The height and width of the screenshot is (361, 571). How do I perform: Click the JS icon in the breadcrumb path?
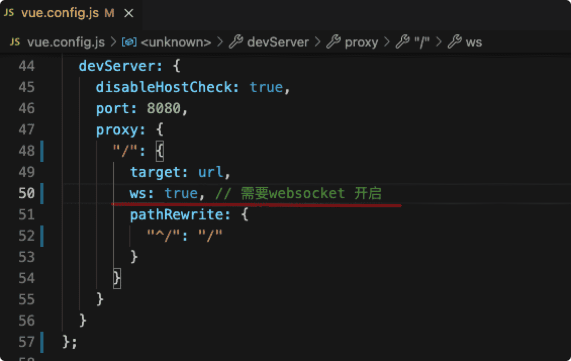[15, 42]
